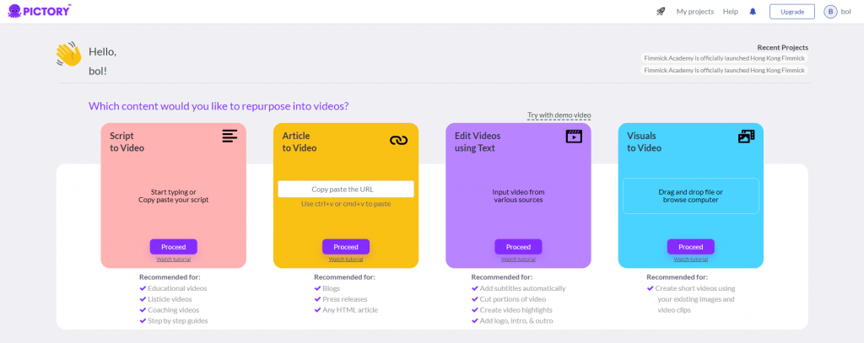Watch tutorial for Script to Video

(x=174, y=260)
